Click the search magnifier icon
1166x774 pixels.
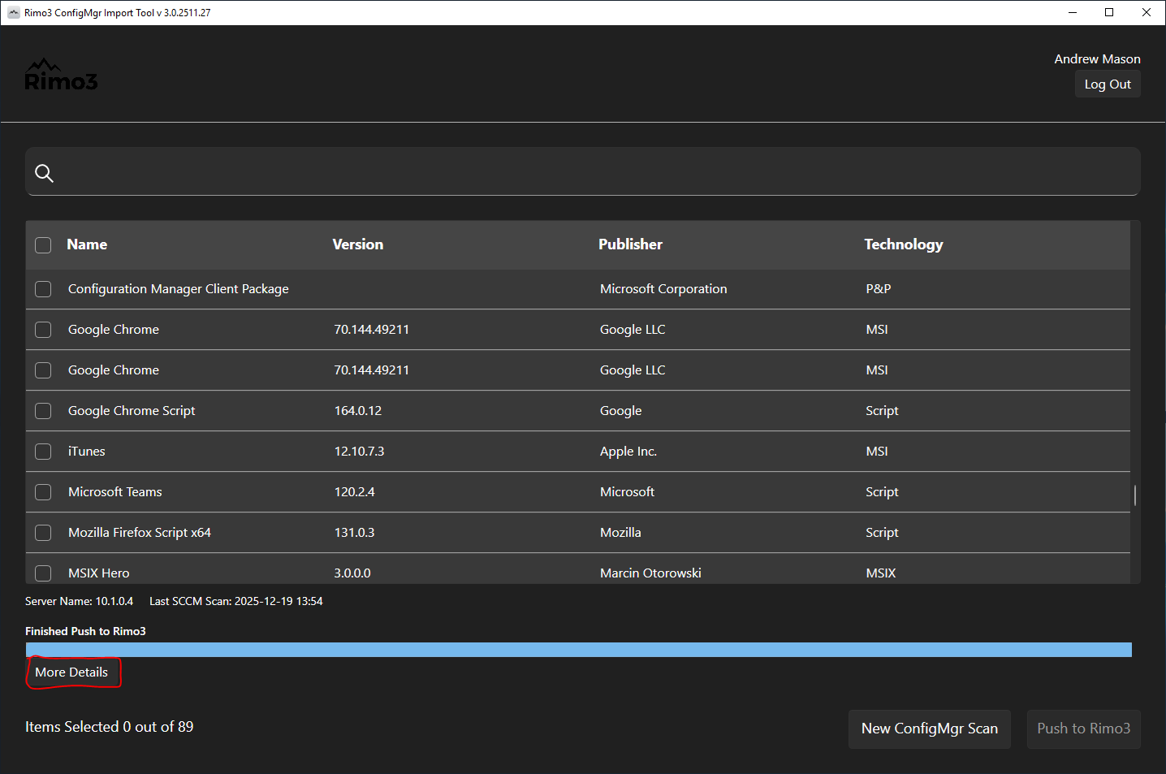(45, 173)
